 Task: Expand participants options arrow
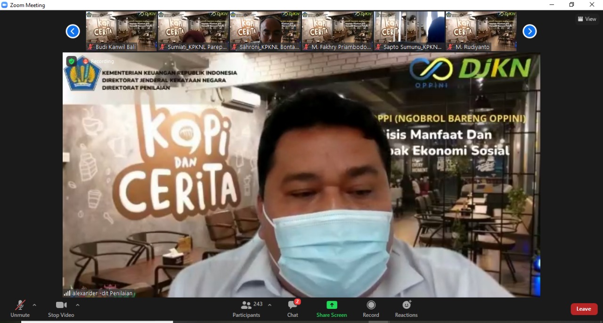pos(269,305)
